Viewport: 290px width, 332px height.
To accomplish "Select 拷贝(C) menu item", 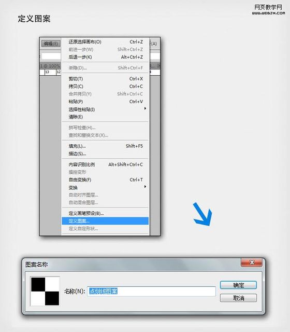I will pyautogui.click(x=105, y=87).
